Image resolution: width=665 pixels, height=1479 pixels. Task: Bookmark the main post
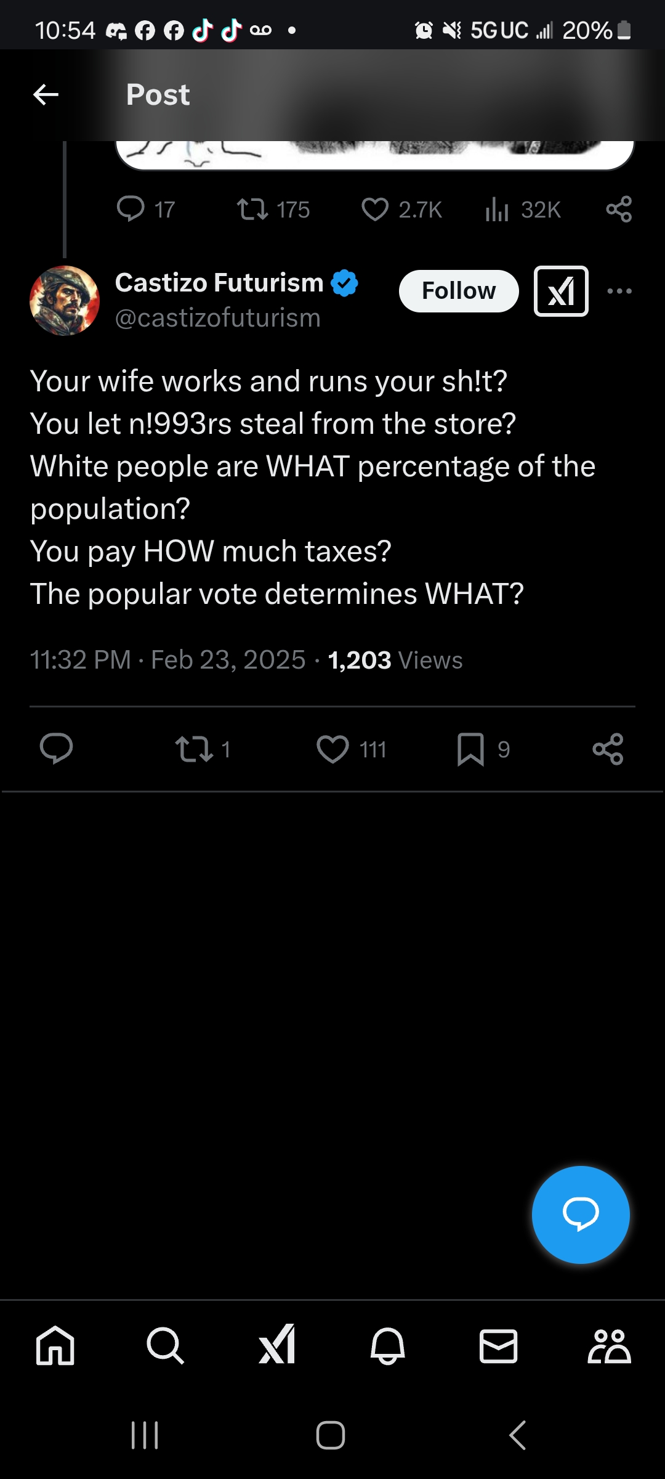coord(471,749)
